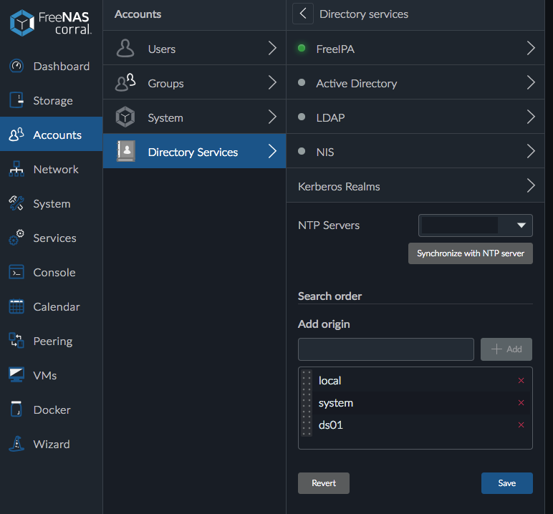Viewport: 553px width, 514px height.
Task: Click the grey Active Directory status dot
Action: (x=302, y=82)
